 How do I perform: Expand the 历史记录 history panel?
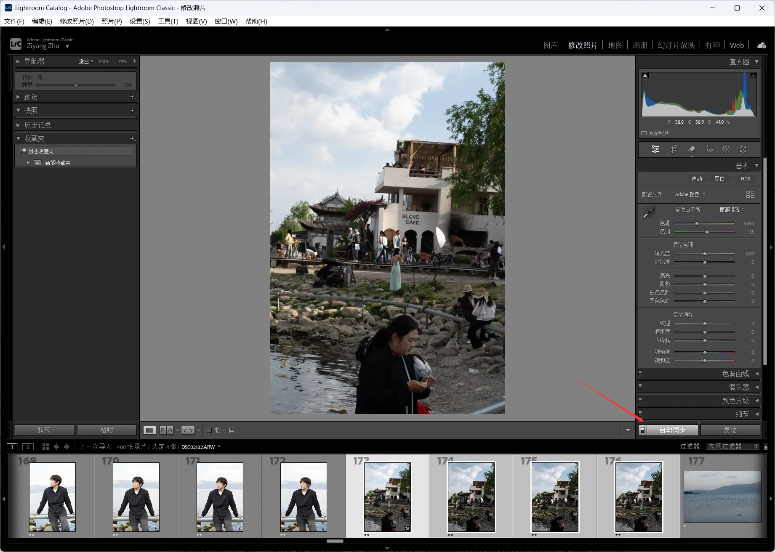tap(37, 125)
